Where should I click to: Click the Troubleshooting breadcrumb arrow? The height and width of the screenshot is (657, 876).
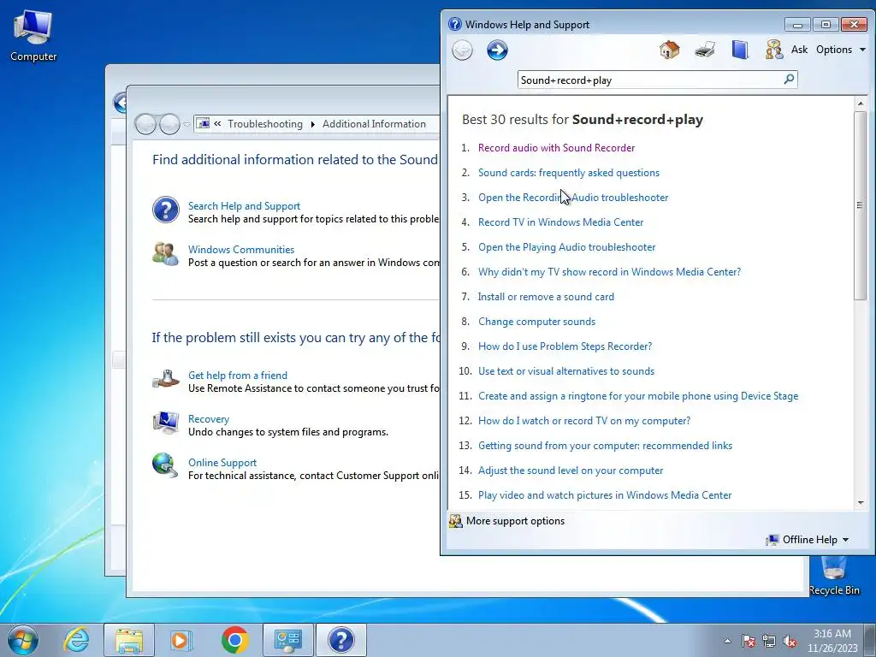click(x=312, y=124)
